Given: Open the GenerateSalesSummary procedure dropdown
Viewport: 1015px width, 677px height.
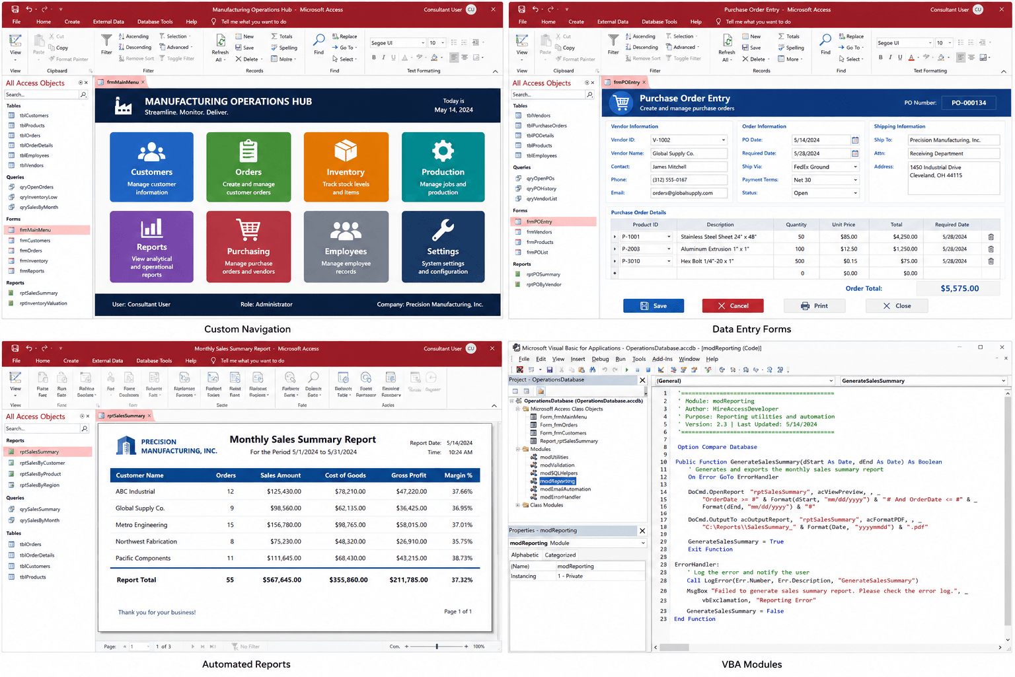Looking at the screenshot, I should coord(1003,381).
